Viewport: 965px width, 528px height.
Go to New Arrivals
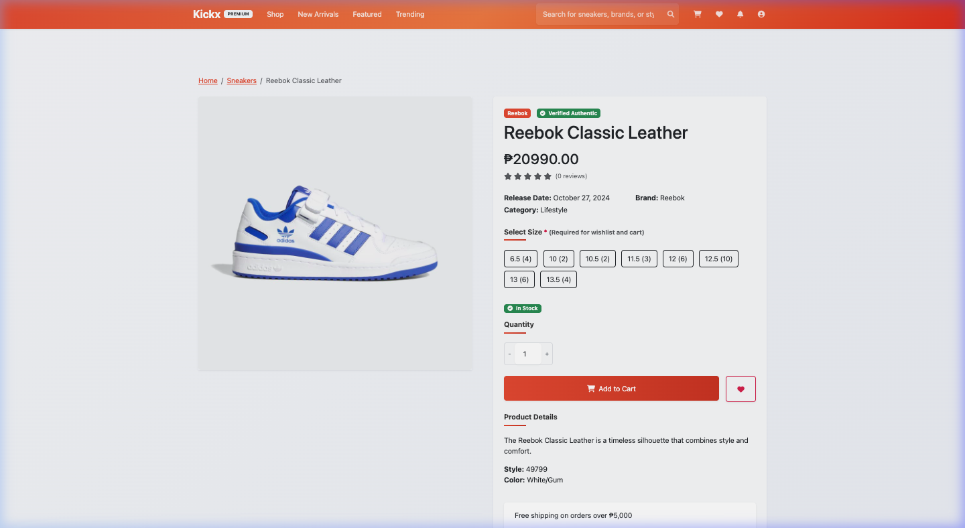click(318, 14)
